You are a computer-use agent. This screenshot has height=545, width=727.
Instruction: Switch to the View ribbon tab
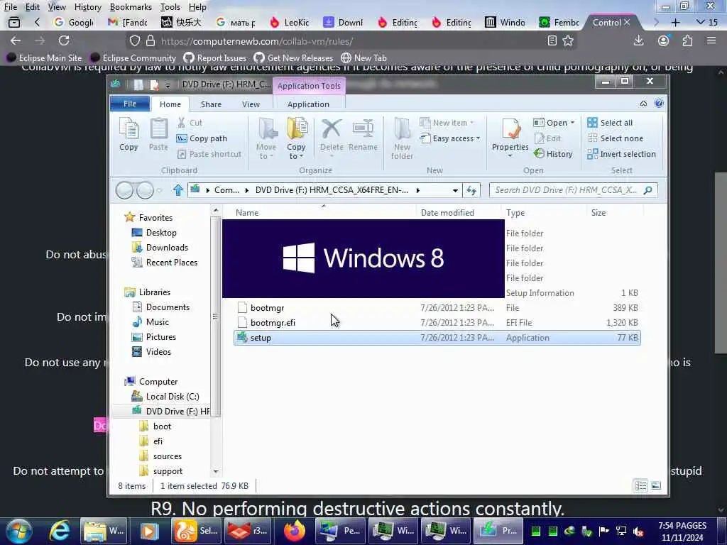pos(251,104)
